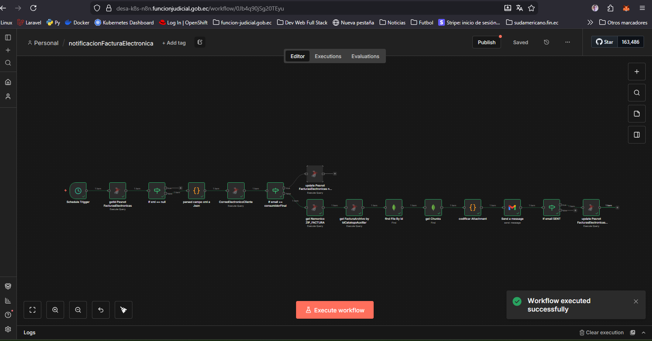Image resolution: width=652 pixels, height=341 pixels.
Task: Dismiss the workflow executed successfully notification
Action: click(636, 301)
